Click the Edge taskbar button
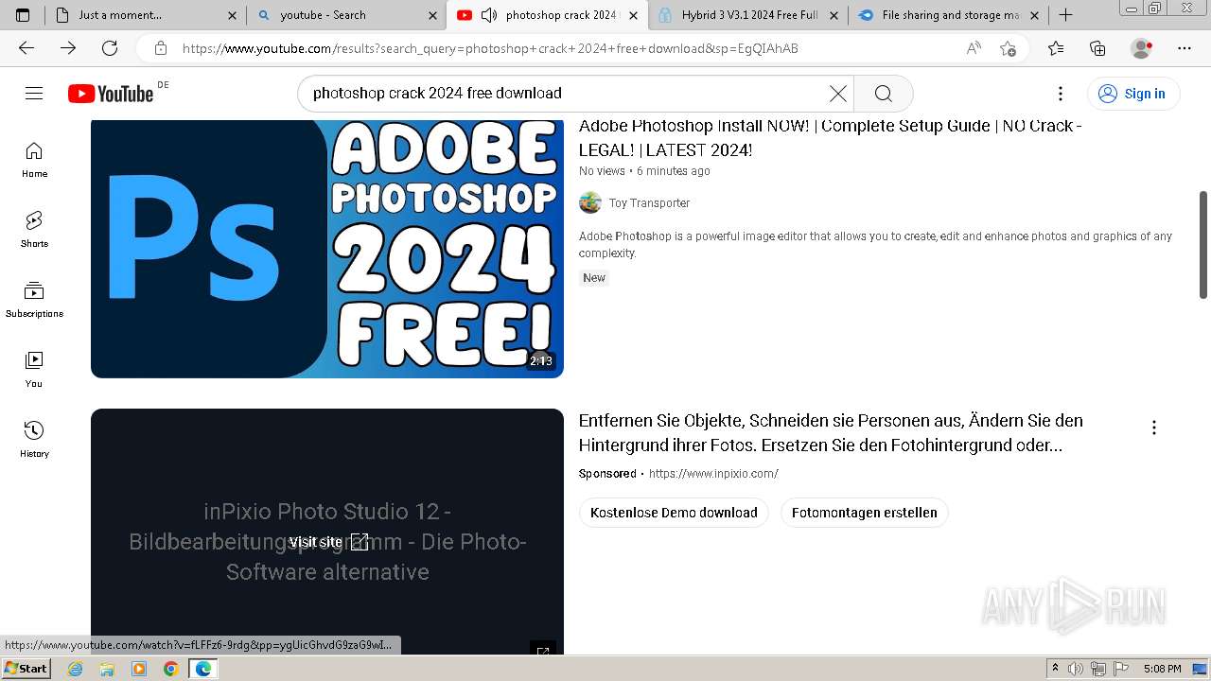 [x=202, y=669]
